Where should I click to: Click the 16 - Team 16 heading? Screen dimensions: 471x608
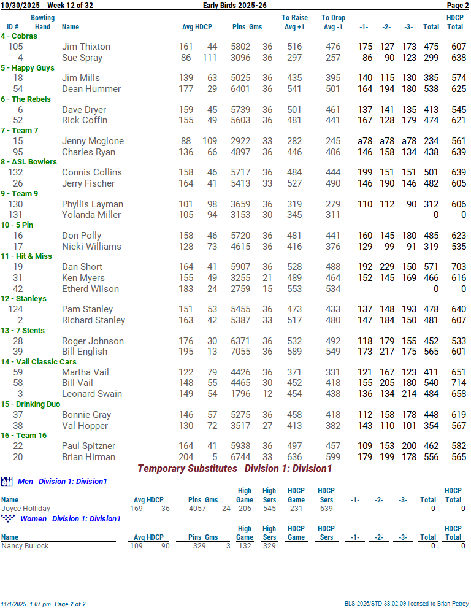23,436
